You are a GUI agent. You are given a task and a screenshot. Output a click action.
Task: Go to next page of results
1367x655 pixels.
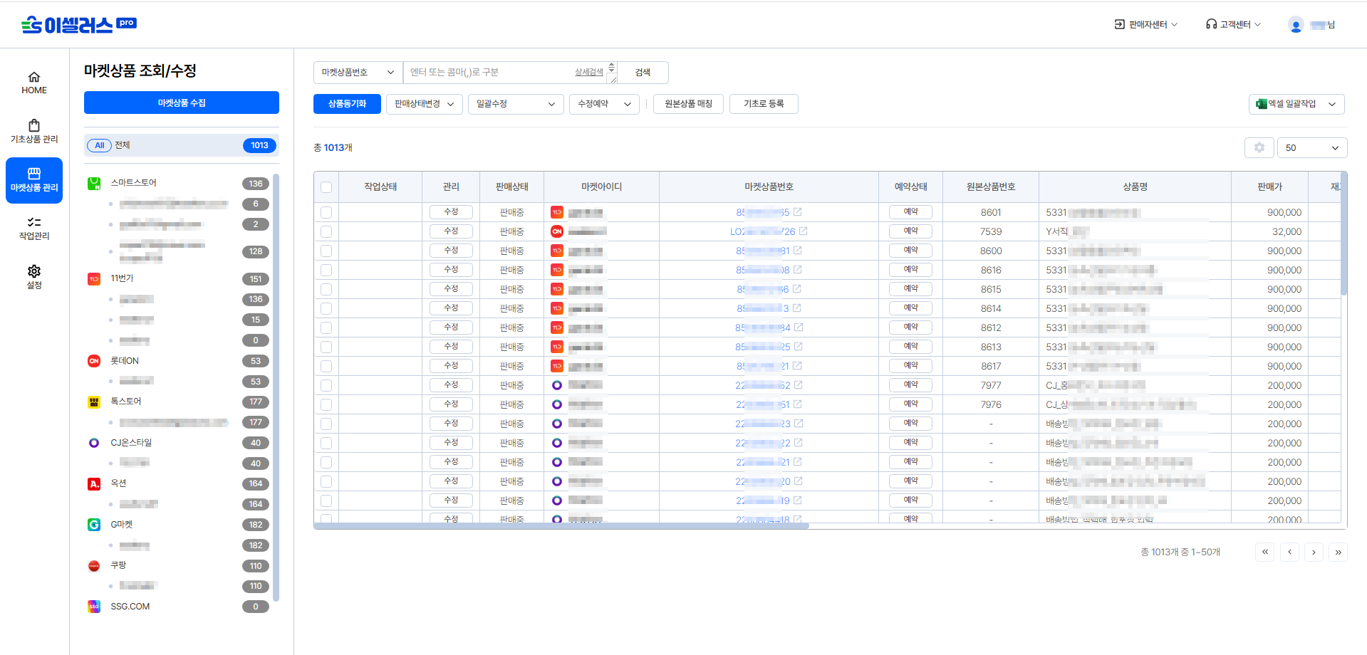point(1314,552)
